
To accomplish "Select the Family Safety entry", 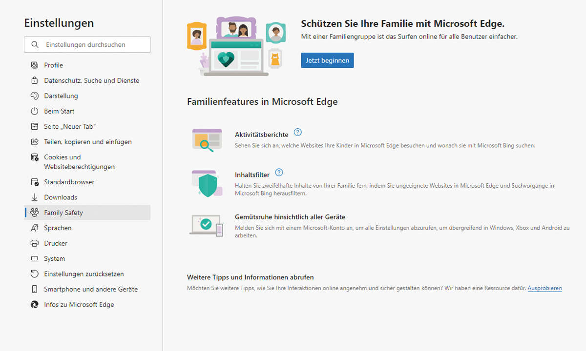I will coord(87,213).
